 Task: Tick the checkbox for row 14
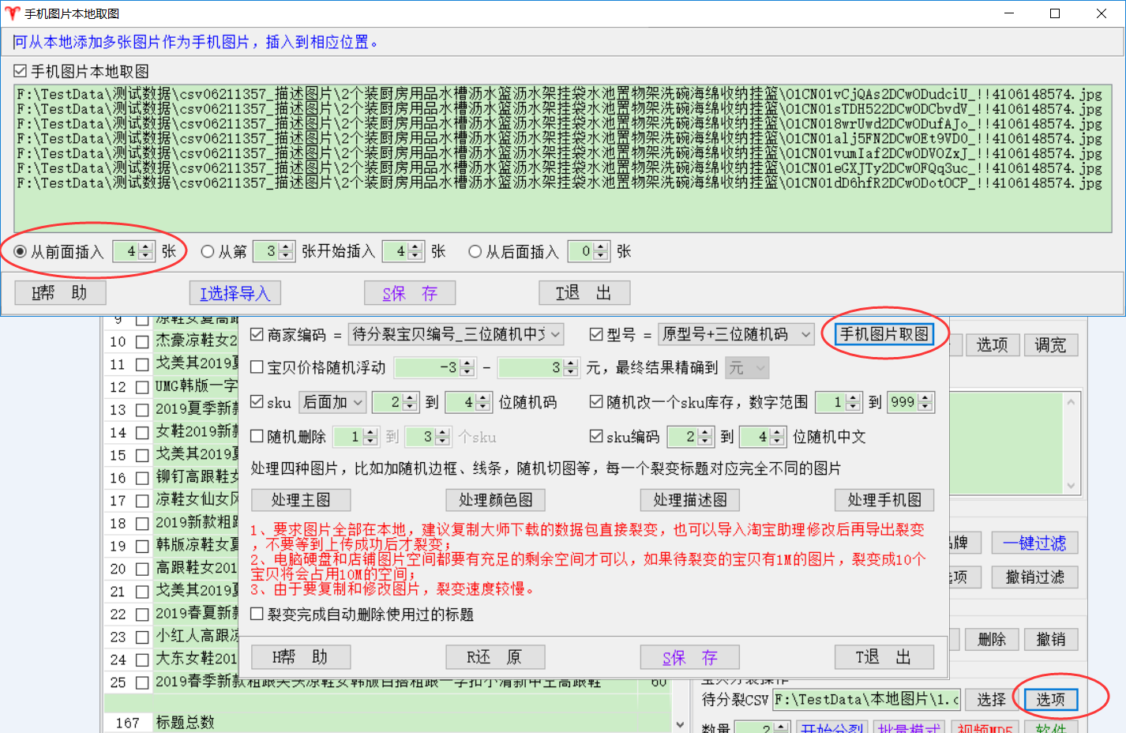(142, 433)
